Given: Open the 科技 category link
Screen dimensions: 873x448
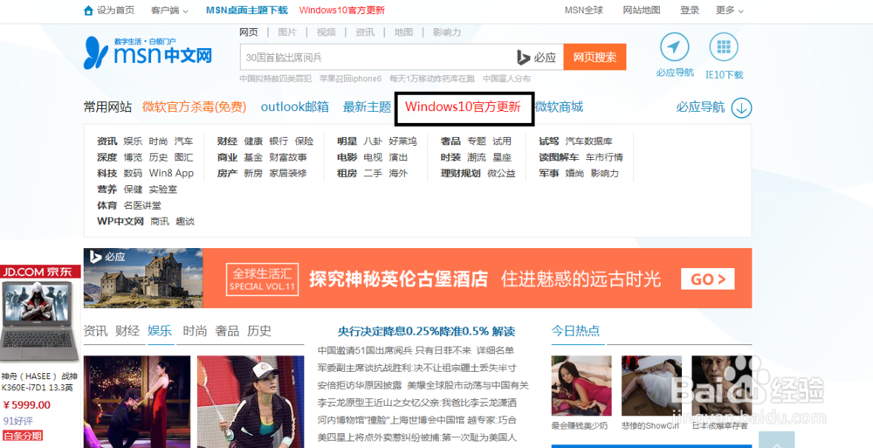Looking at the screenshot, I should pos(107,173).
